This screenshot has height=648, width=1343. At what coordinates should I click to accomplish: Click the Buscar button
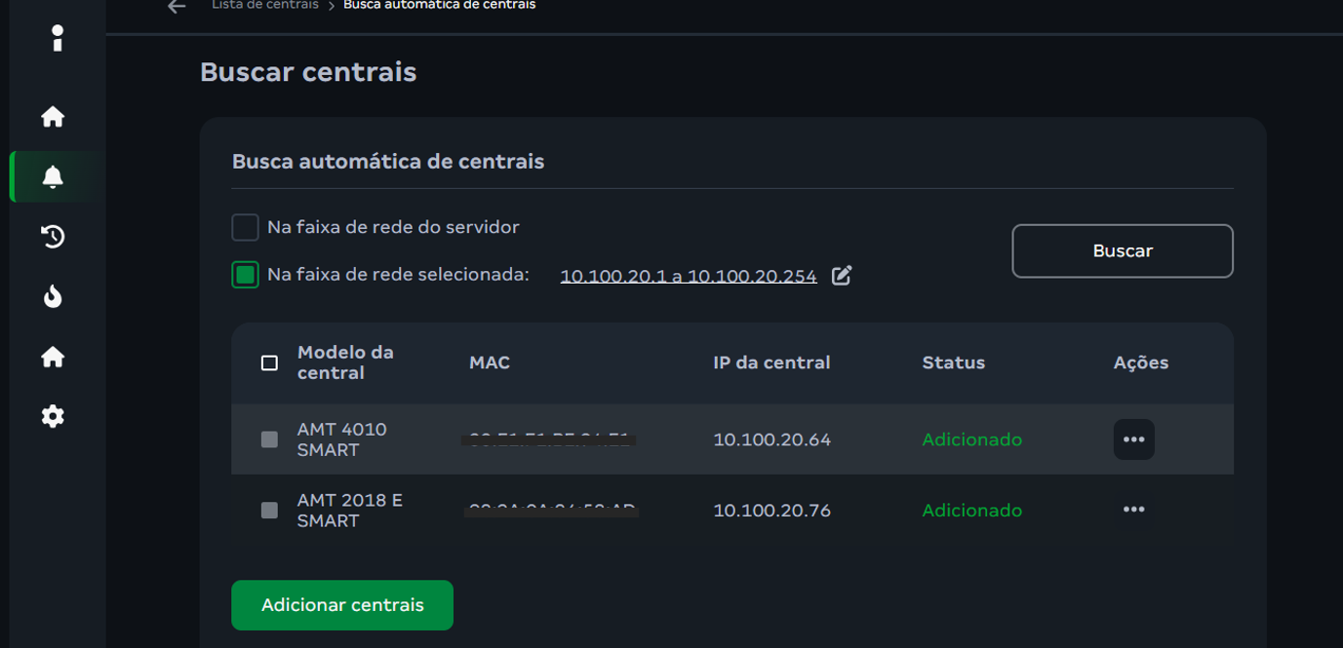tap(1122, 251)
